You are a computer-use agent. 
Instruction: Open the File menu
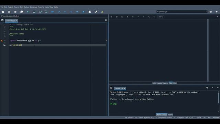pos(2,7)
